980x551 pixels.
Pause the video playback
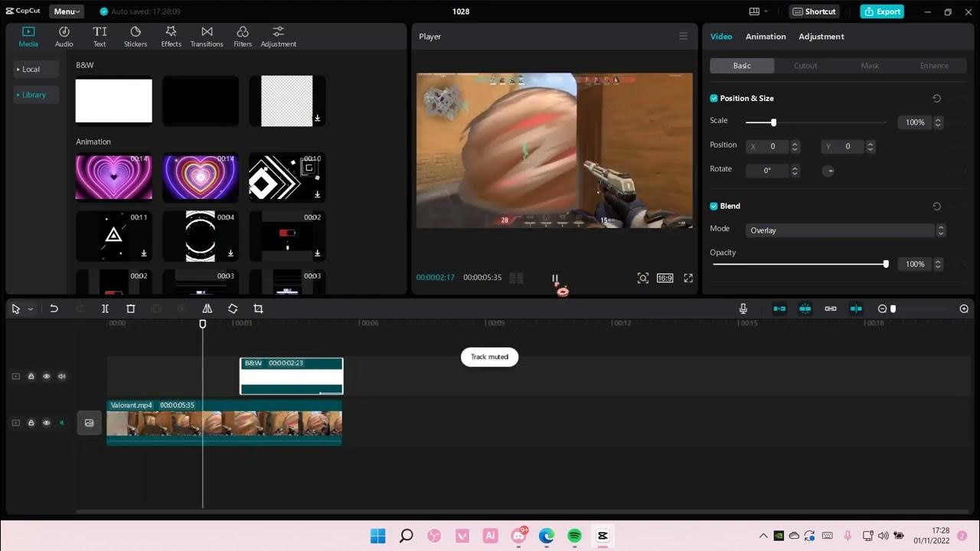pos(555,279)
